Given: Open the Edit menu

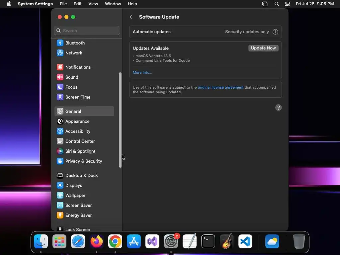Looking at the screenshot, I should 77,4.
